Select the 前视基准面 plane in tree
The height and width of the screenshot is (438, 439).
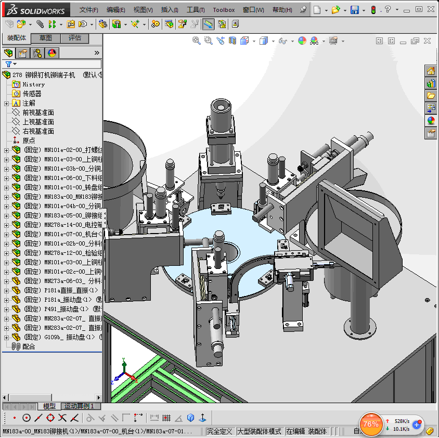(x=38, y=112)
